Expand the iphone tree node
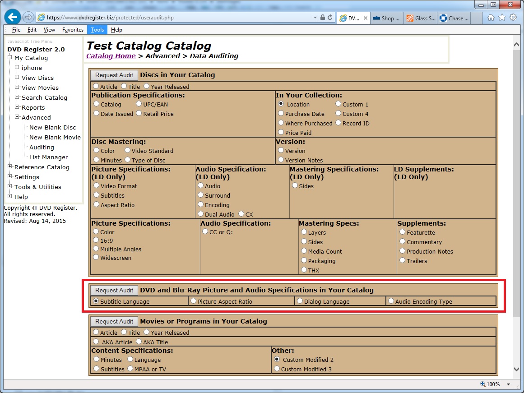Screen dimensions: 524x393 coord(17,67)
